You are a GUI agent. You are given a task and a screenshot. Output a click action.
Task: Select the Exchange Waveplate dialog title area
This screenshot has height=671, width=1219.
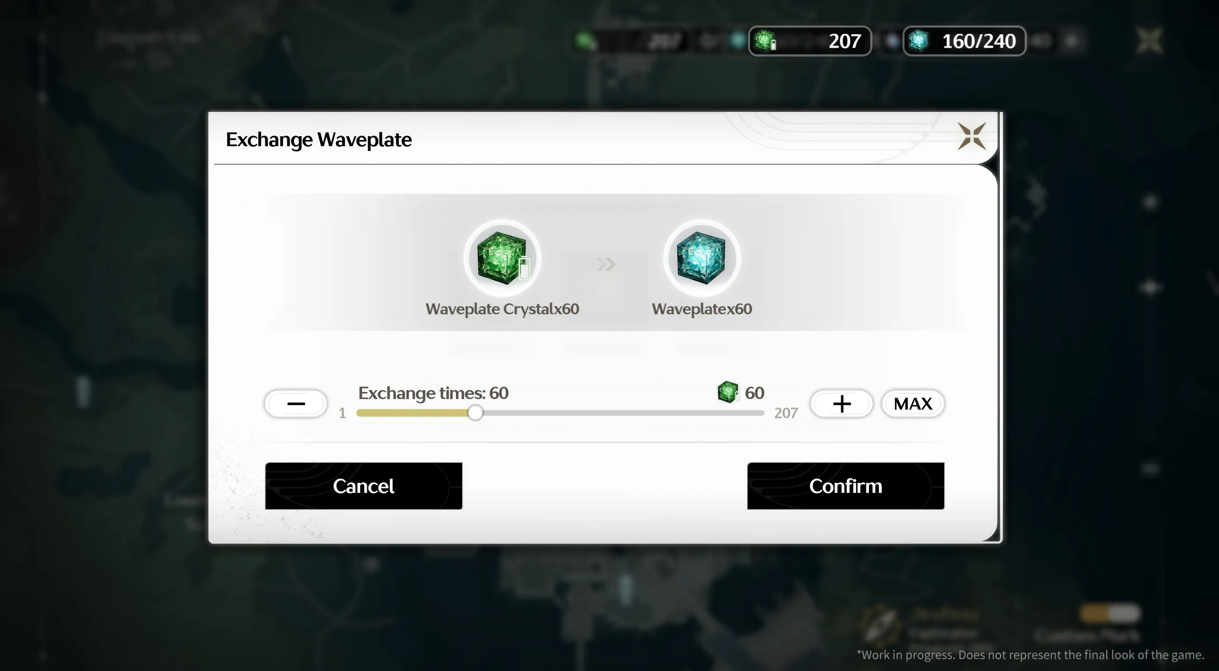pos(319,138)
